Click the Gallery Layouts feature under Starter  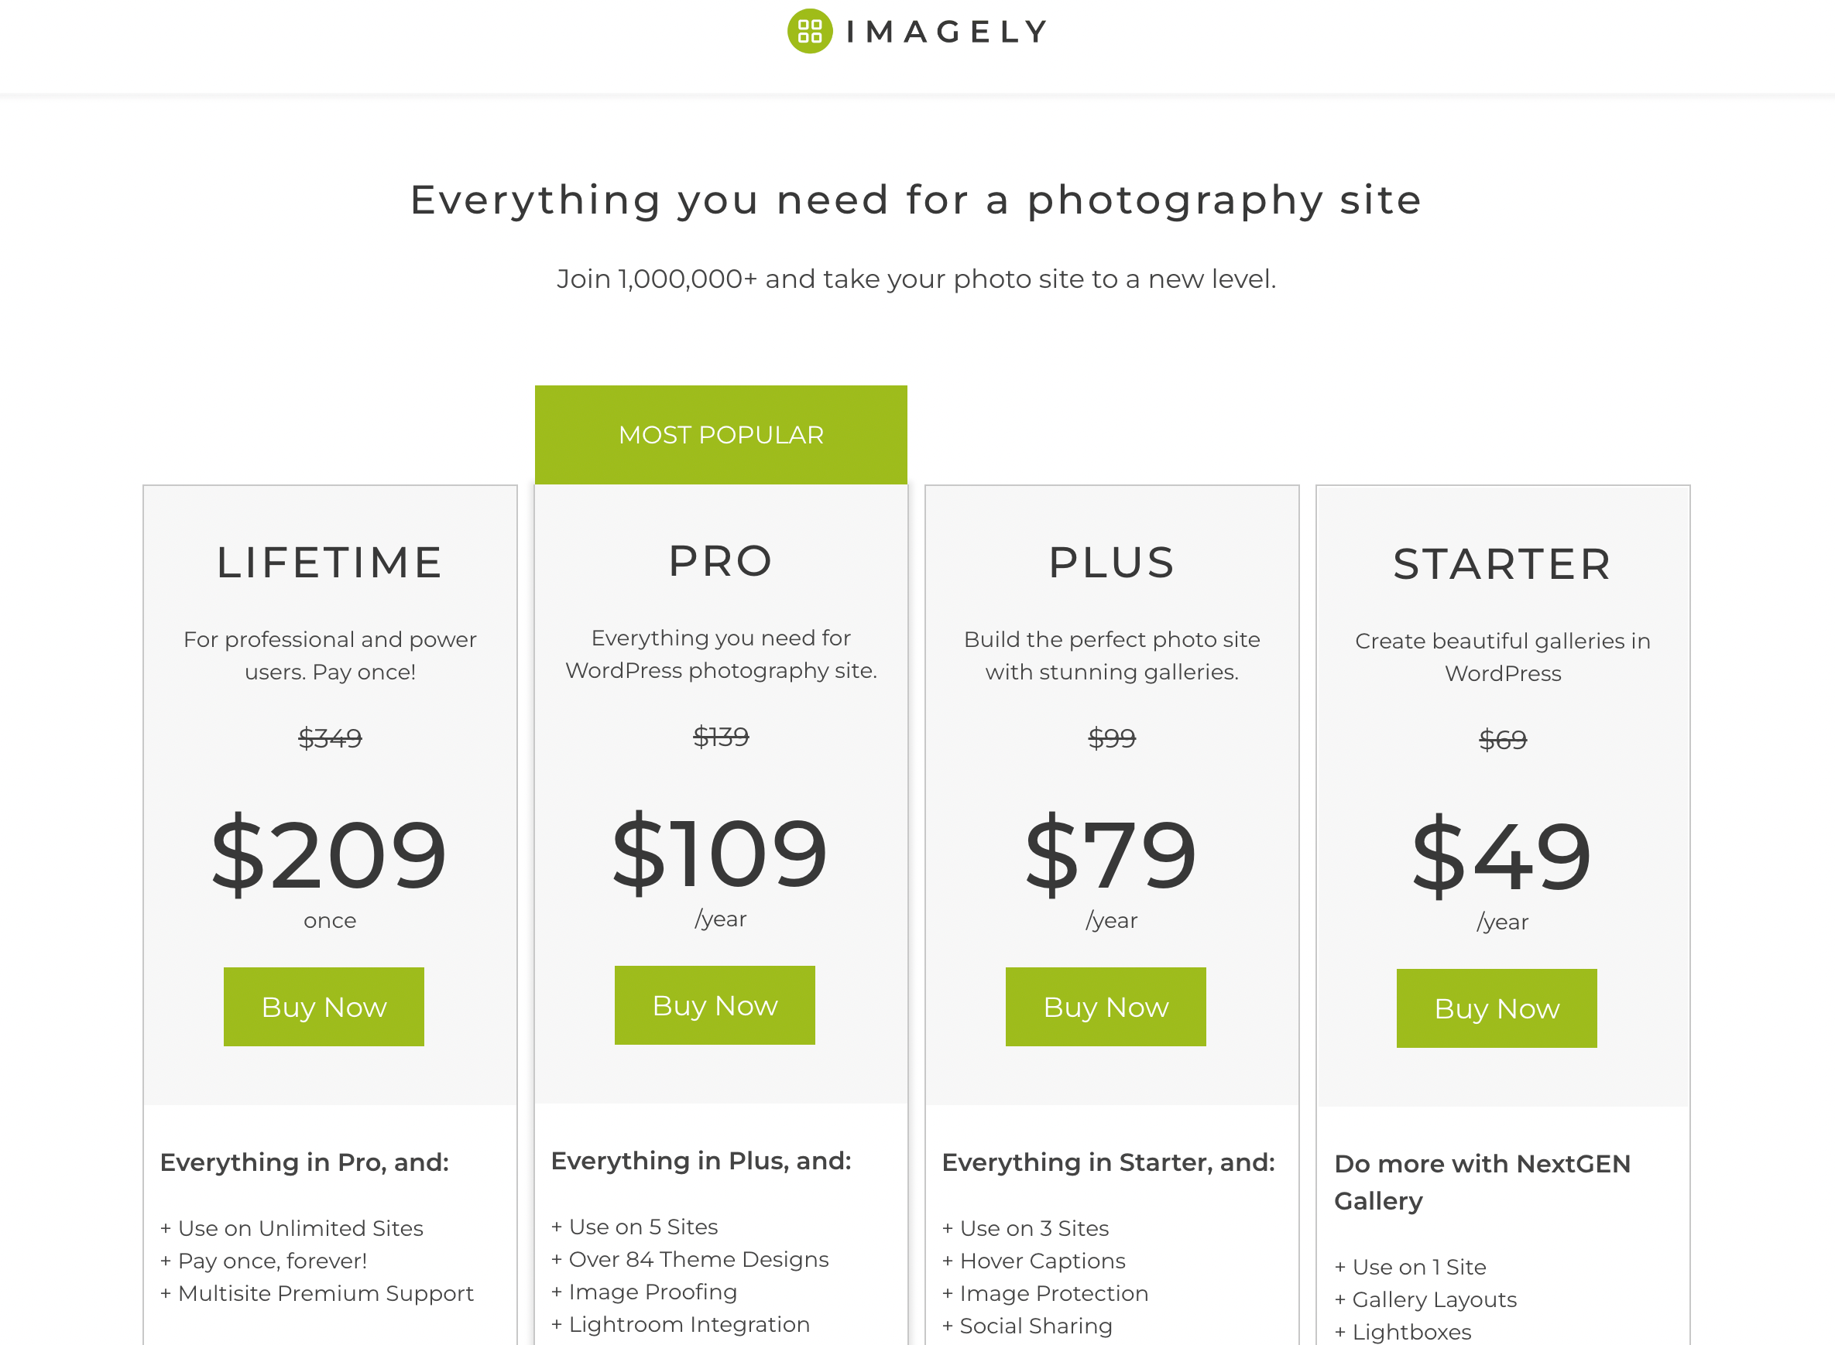click(1425, 1299)
